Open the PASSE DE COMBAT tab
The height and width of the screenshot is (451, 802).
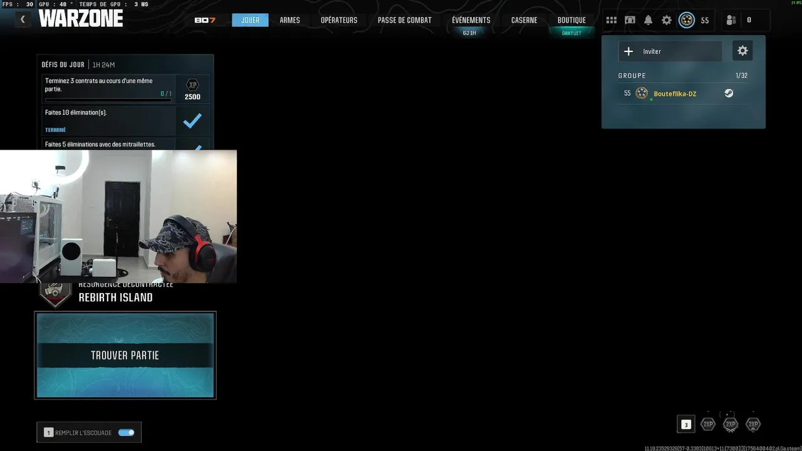coord(404,20)
